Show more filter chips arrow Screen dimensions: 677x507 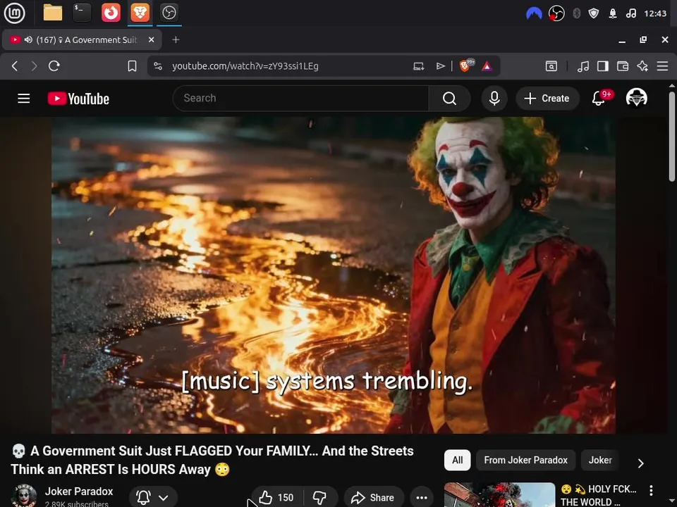tap(641, 463)
